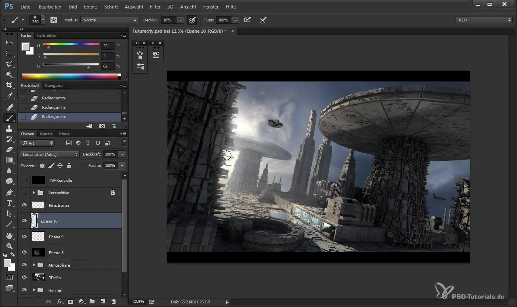Open the Ebene menu
The image size is (517, 307).
pyautogui.click(x=90, y=7)
